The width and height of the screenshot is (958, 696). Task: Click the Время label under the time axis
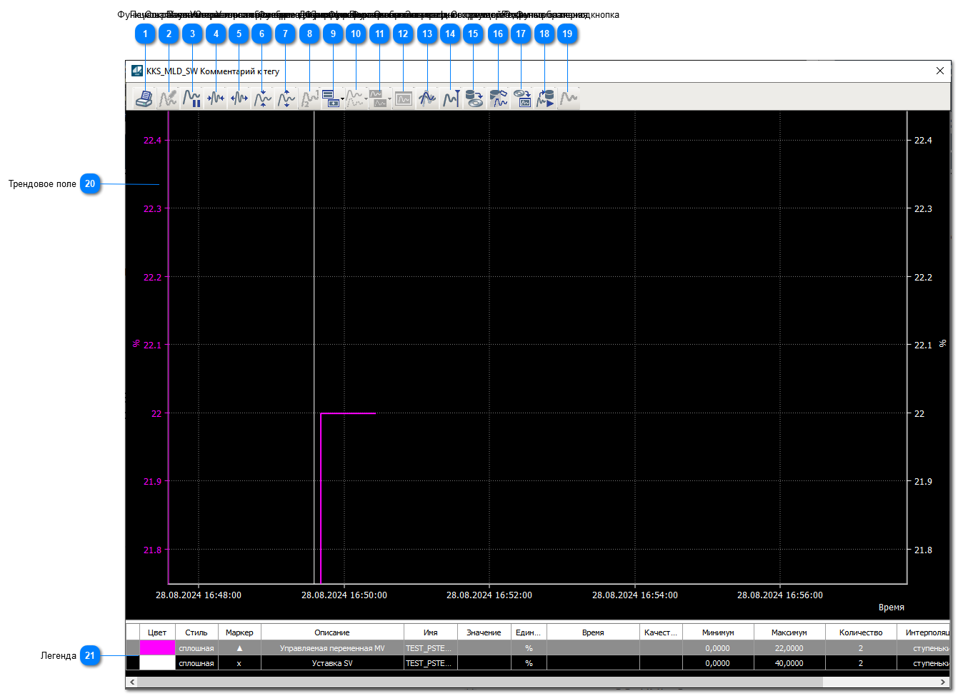(892, 607)
